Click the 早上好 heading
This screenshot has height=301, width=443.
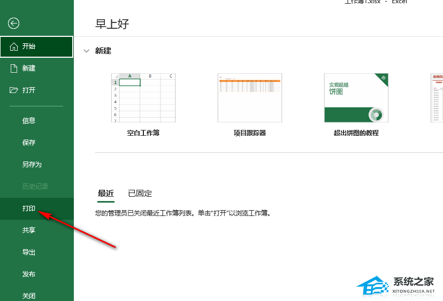[x=112, y=24]
